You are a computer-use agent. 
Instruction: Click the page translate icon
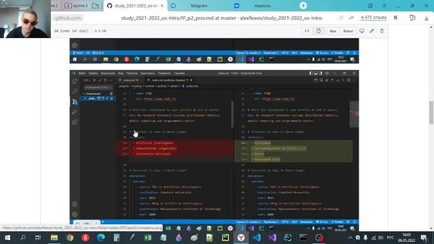[351, 18]
